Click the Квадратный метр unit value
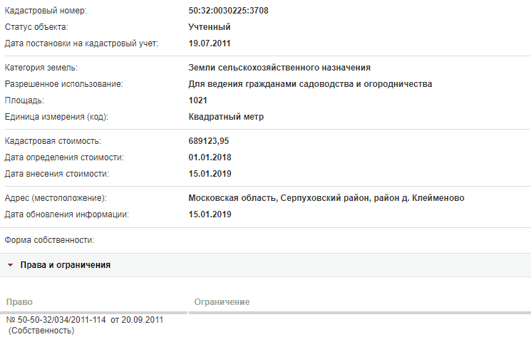 click(x=226, y=117)
